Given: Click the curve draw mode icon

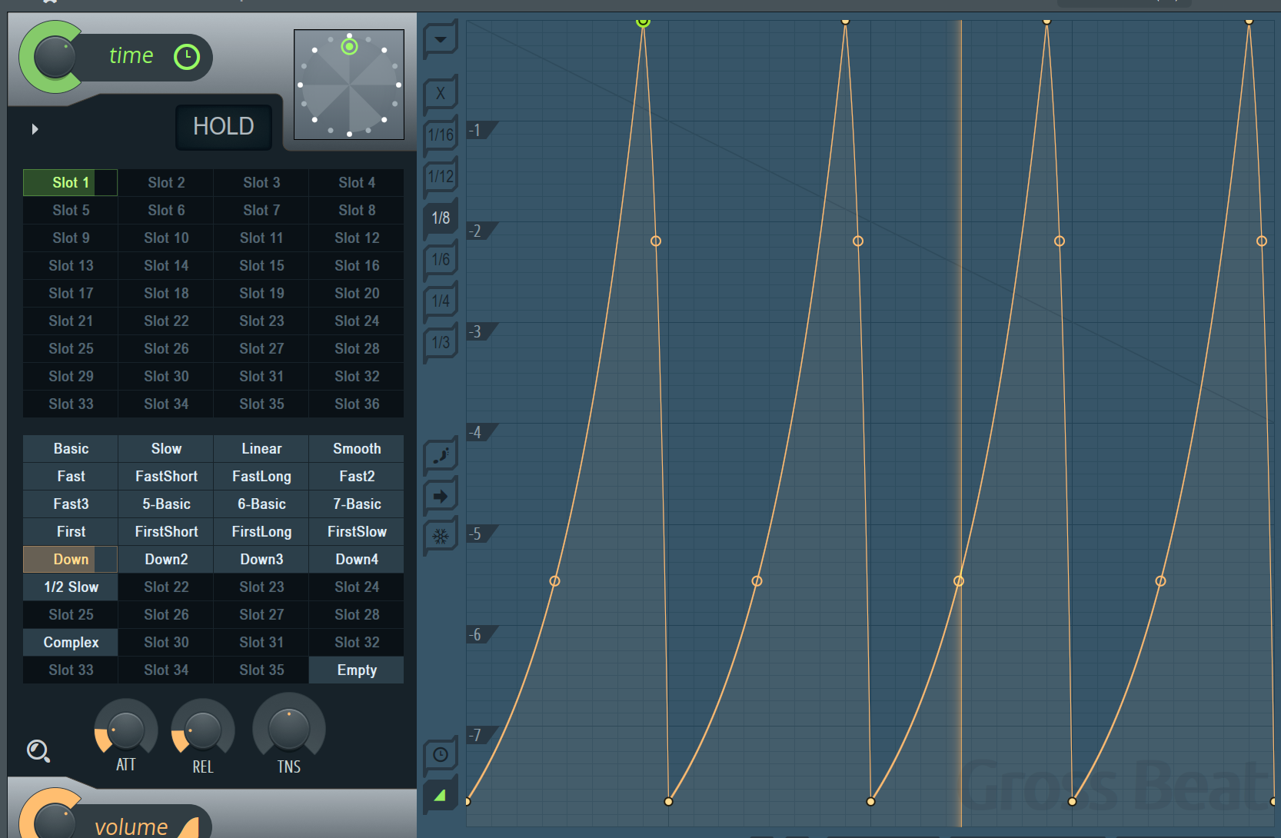Looking at the screenshot, I should [x=441, y=456].
